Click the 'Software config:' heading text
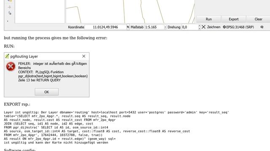270x151 pixels. pyautogui.click(x=20, y=150)
